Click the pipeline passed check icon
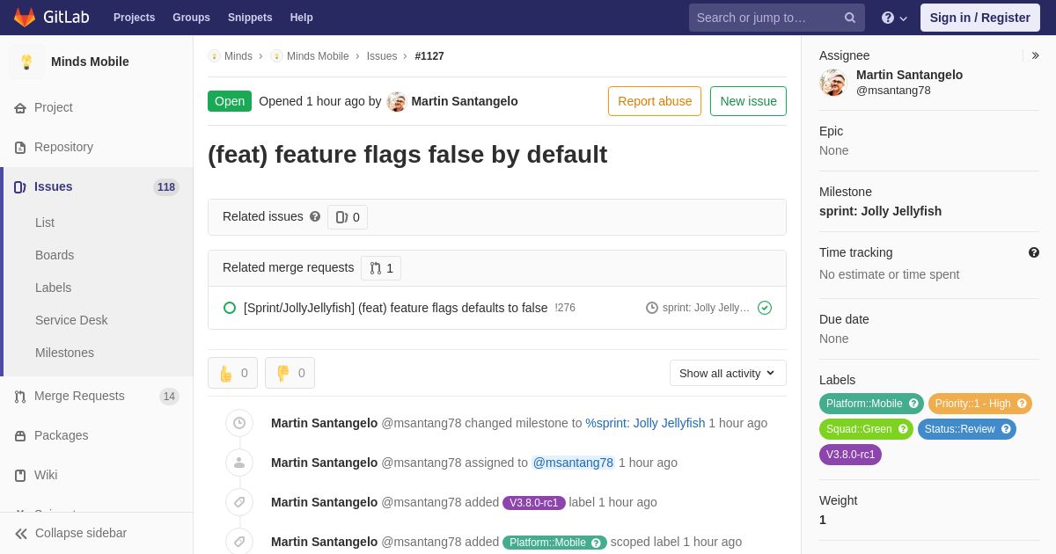The width and height of the screenshot is (1056, 554). [765, 308]
